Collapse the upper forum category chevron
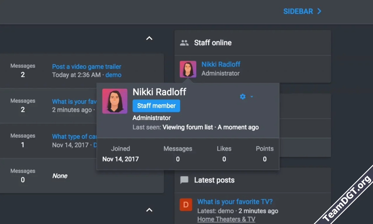The image size is (373, 224). [149, 38]
